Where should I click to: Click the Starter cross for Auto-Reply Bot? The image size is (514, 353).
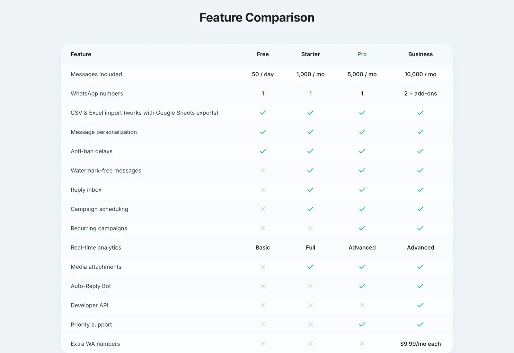pyautogui.click(x=310, y=286)
